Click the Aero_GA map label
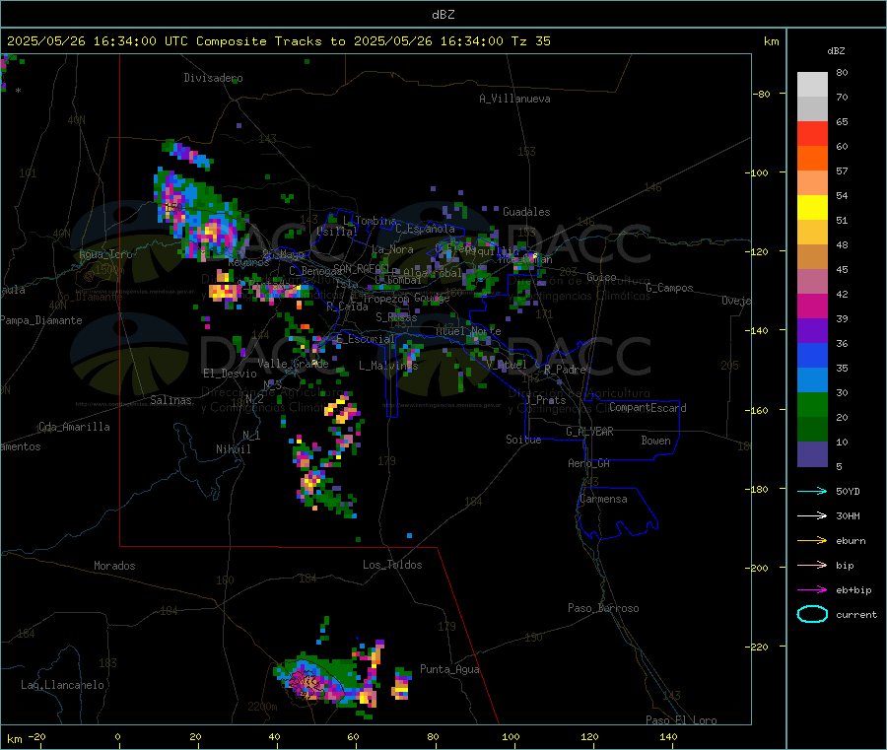887x750 pixels. 589,463
